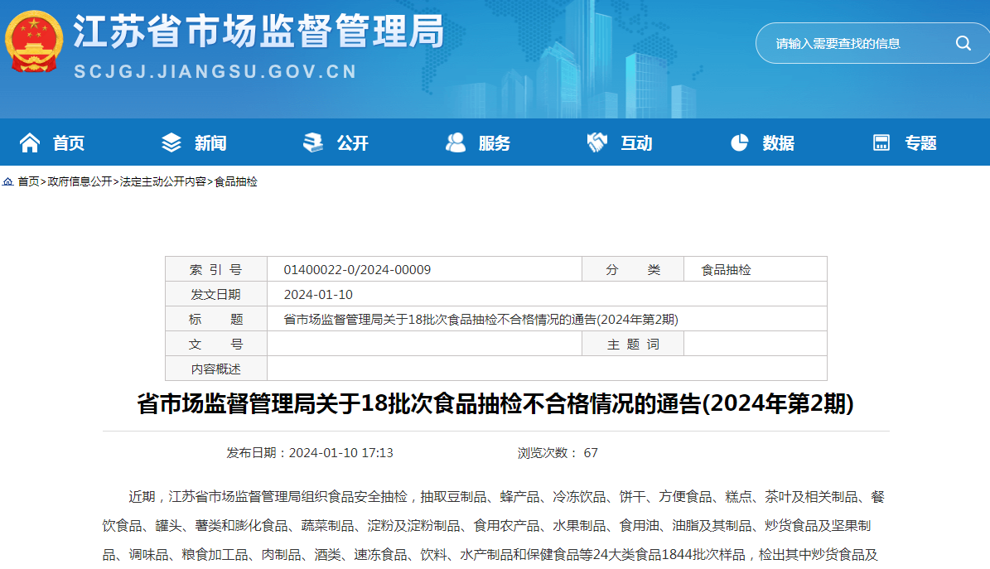Click the 浏览次数： 67 view counter
990x569 pixels.
tap(558, 453)
